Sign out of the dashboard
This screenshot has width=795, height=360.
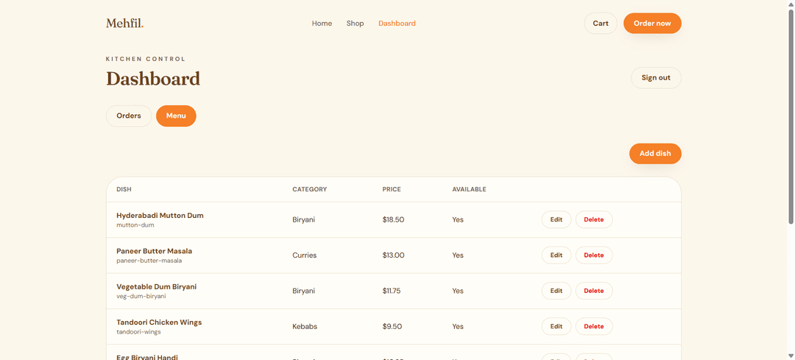[x=656, y=77]
